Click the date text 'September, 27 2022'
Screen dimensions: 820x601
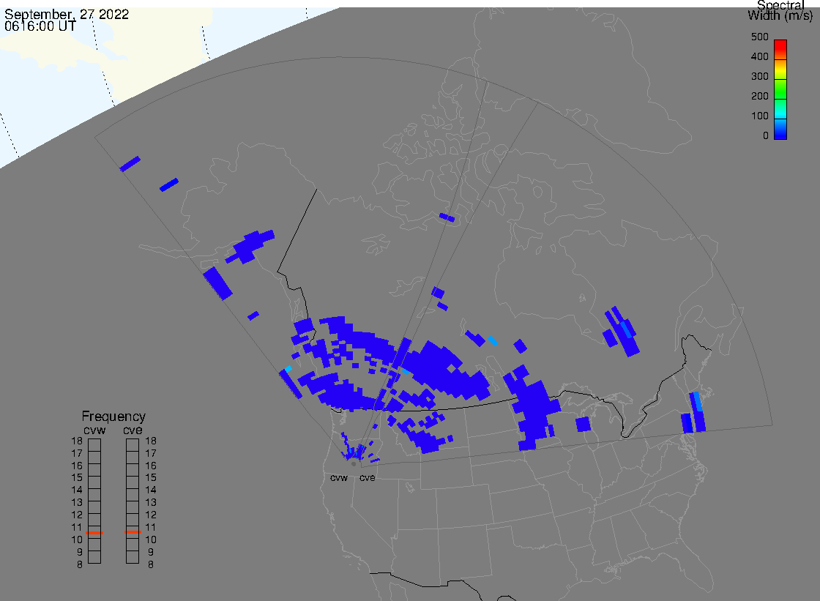click(67, 14)
